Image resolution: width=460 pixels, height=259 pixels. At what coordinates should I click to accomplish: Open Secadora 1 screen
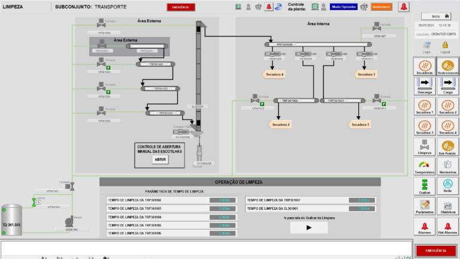(x=425, y=107)
